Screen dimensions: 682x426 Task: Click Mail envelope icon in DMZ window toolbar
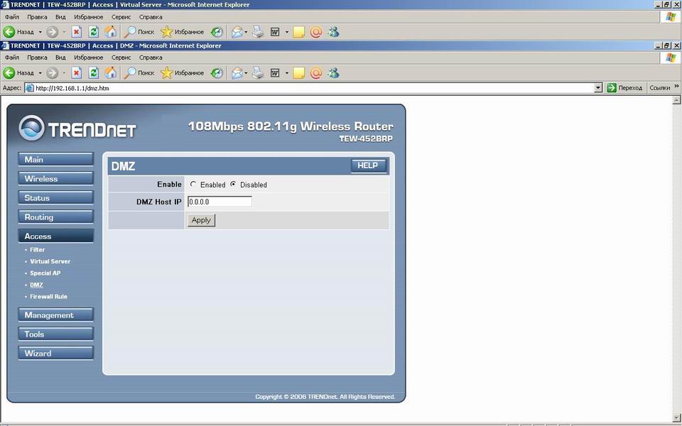coord(237,73)
